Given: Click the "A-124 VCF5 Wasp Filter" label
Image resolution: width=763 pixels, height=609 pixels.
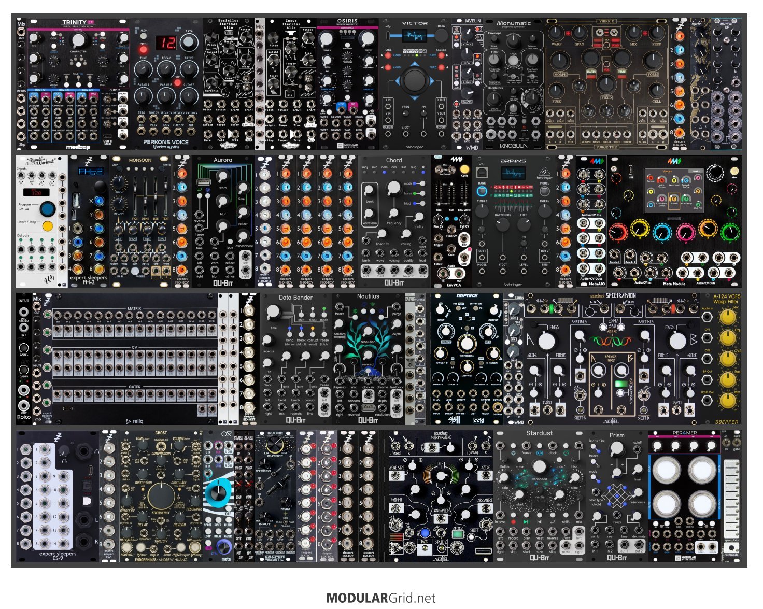Looking at the screenshot, I should pos(726,299).
